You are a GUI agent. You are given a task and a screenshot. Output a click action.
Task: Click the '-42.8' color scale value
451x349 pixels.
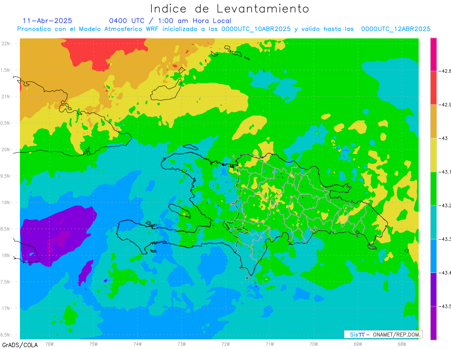pyautogui.click(x=446, y=71)
